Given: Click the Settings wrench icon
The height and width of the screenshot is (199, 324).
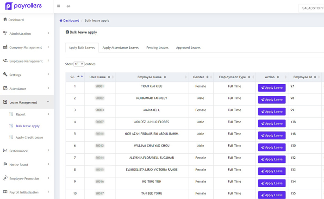Looking at the screenshot, I should pos(5,75).
